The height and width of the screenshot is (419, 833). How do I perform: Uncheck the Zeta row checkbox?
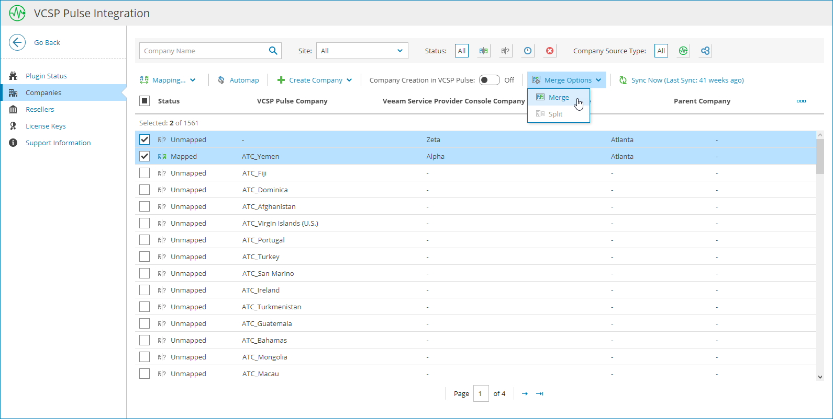(145, 139)
